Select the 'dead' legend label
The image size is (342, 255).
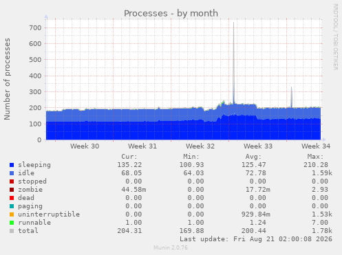click(x=26, y=198)
